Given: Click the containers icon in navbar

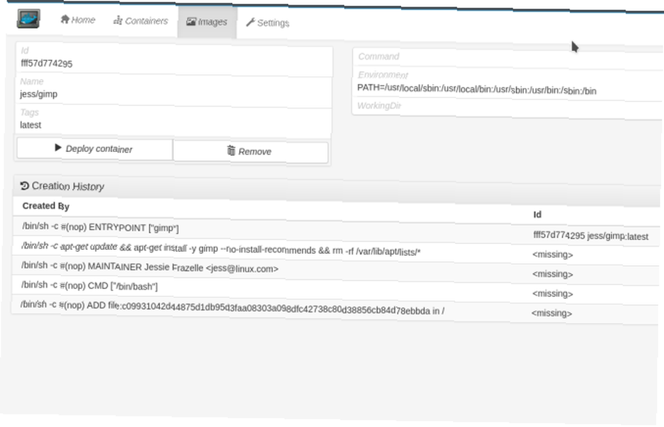Looking at the screenshot, I should pos(118,21).
